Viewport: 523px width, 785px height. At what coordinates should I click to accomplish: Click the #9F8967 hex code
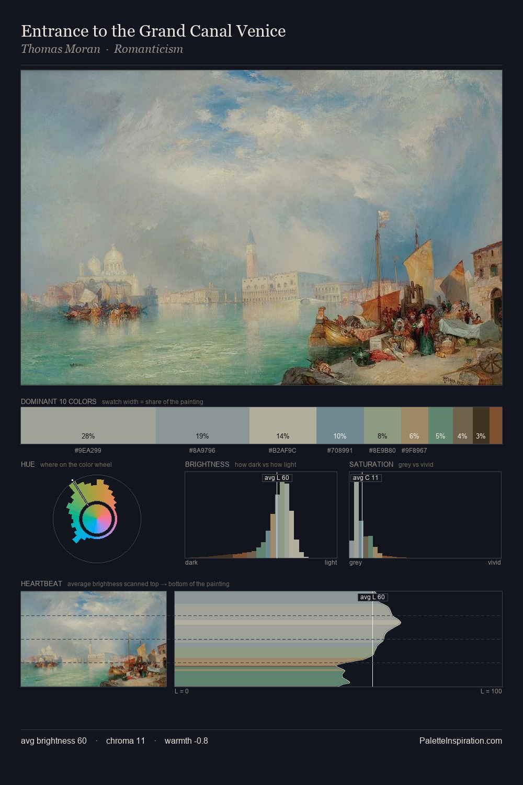coord(414,451)
